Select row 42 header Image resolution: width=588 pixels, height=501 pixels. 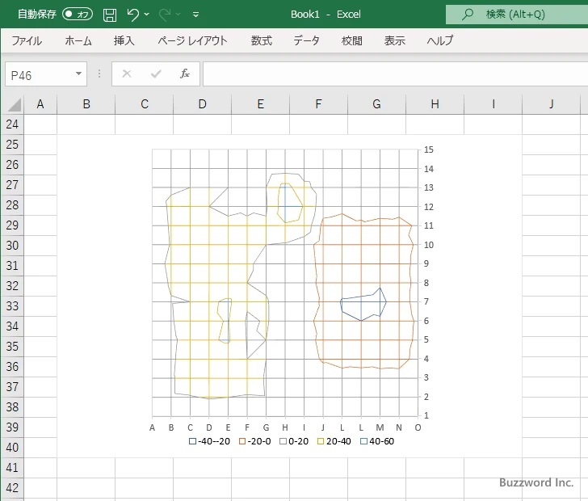12,488
